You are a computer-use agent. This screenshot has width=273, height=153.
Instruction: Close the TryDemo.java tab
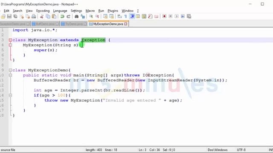[x=85, y=24]
